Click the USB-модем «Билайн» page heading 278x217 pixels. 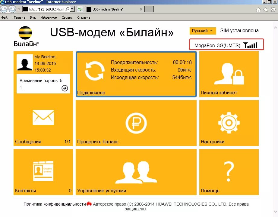[x=112, y=32]
